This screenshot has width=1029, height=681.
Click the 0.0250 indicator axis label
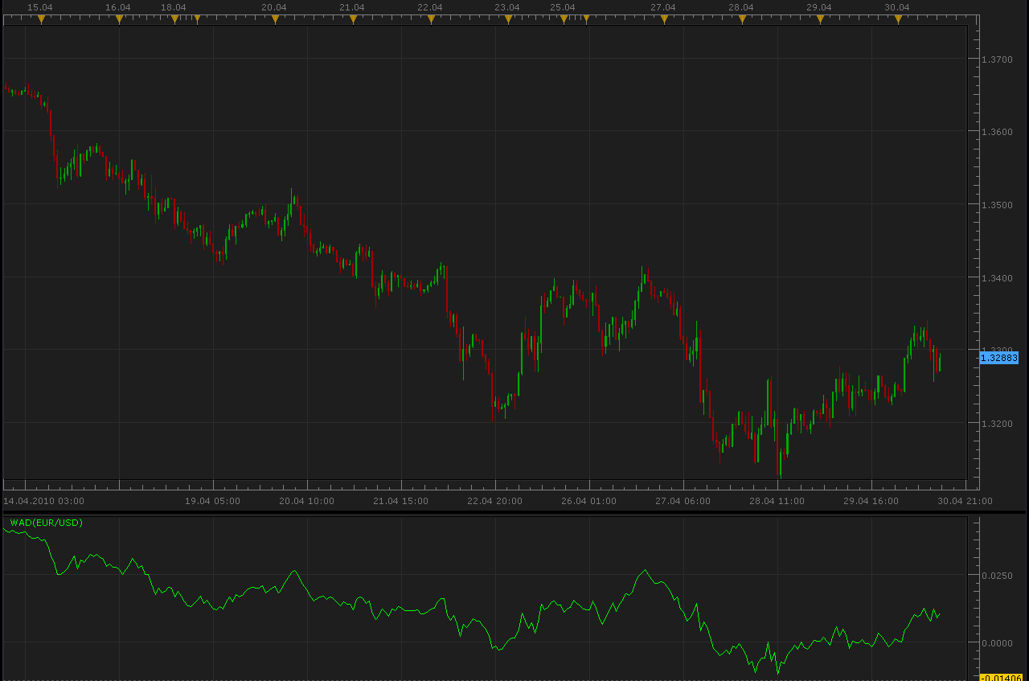998,576
